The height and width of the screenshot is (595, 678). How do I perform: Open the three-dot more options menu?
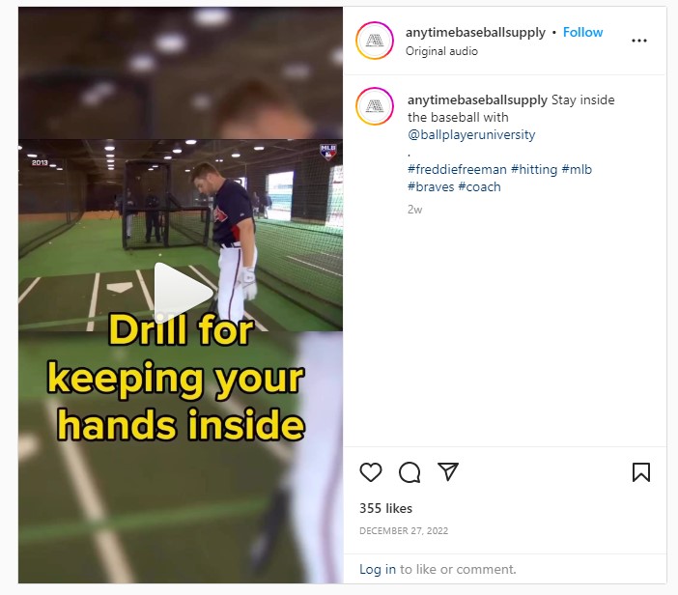[639, 41]
